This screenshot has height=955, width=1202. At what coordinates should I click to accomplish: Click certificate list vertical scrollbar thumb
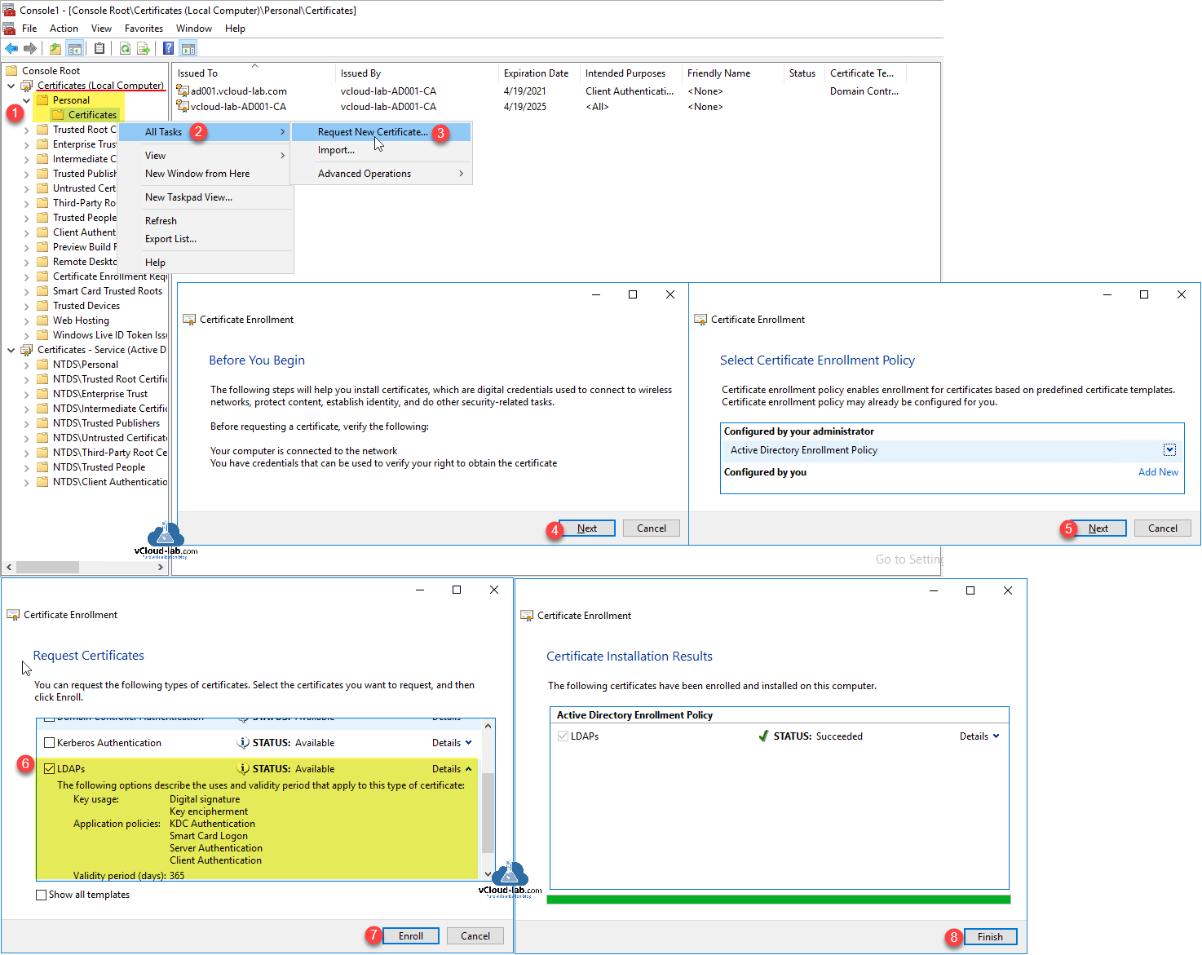(x=488, y=813)
